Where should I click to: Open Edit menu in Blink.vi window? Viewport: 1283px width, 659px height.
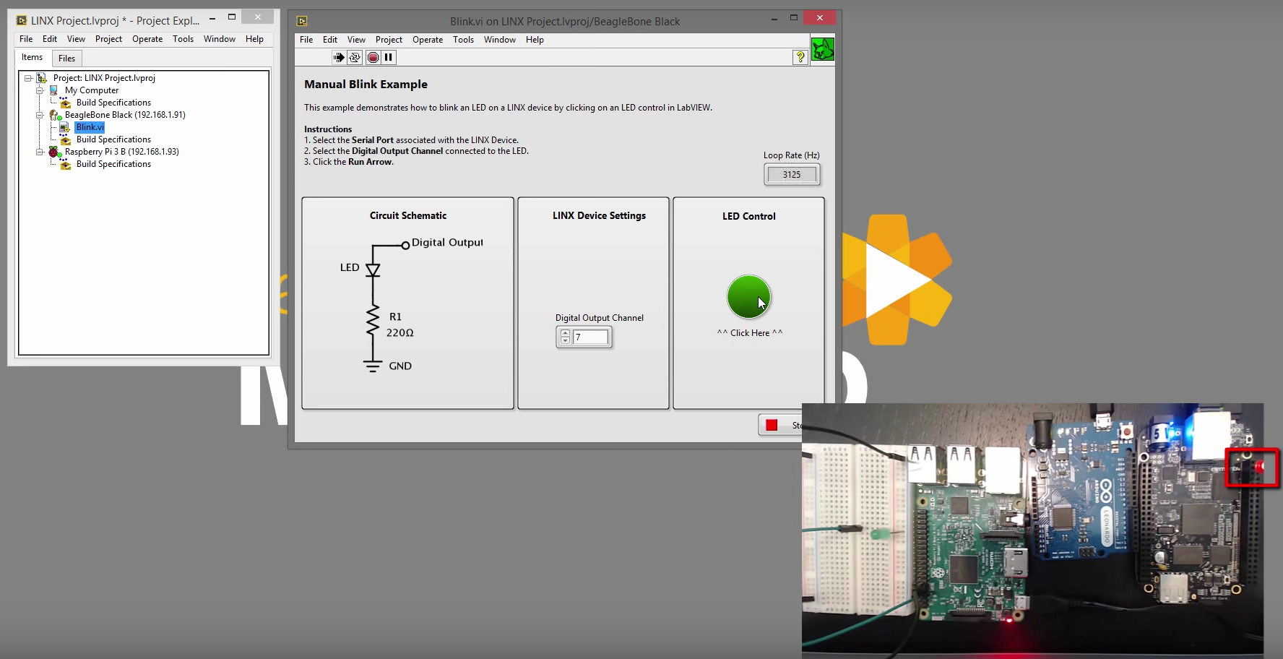pyautogui.click(x=330, y=40)
